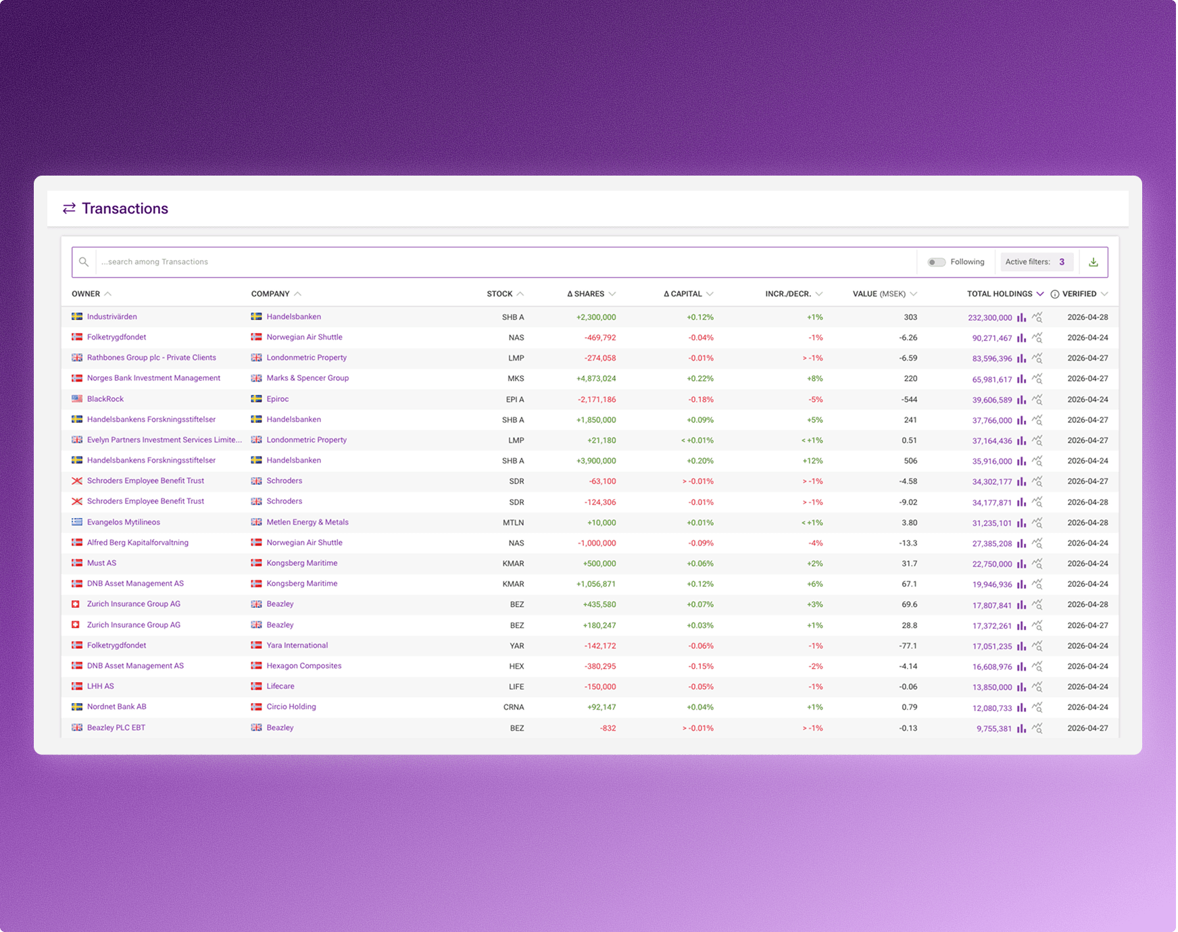The image size is (1178, 932).
Task: Open owner Evangelos Mytilineos
Action: [124, 522]
